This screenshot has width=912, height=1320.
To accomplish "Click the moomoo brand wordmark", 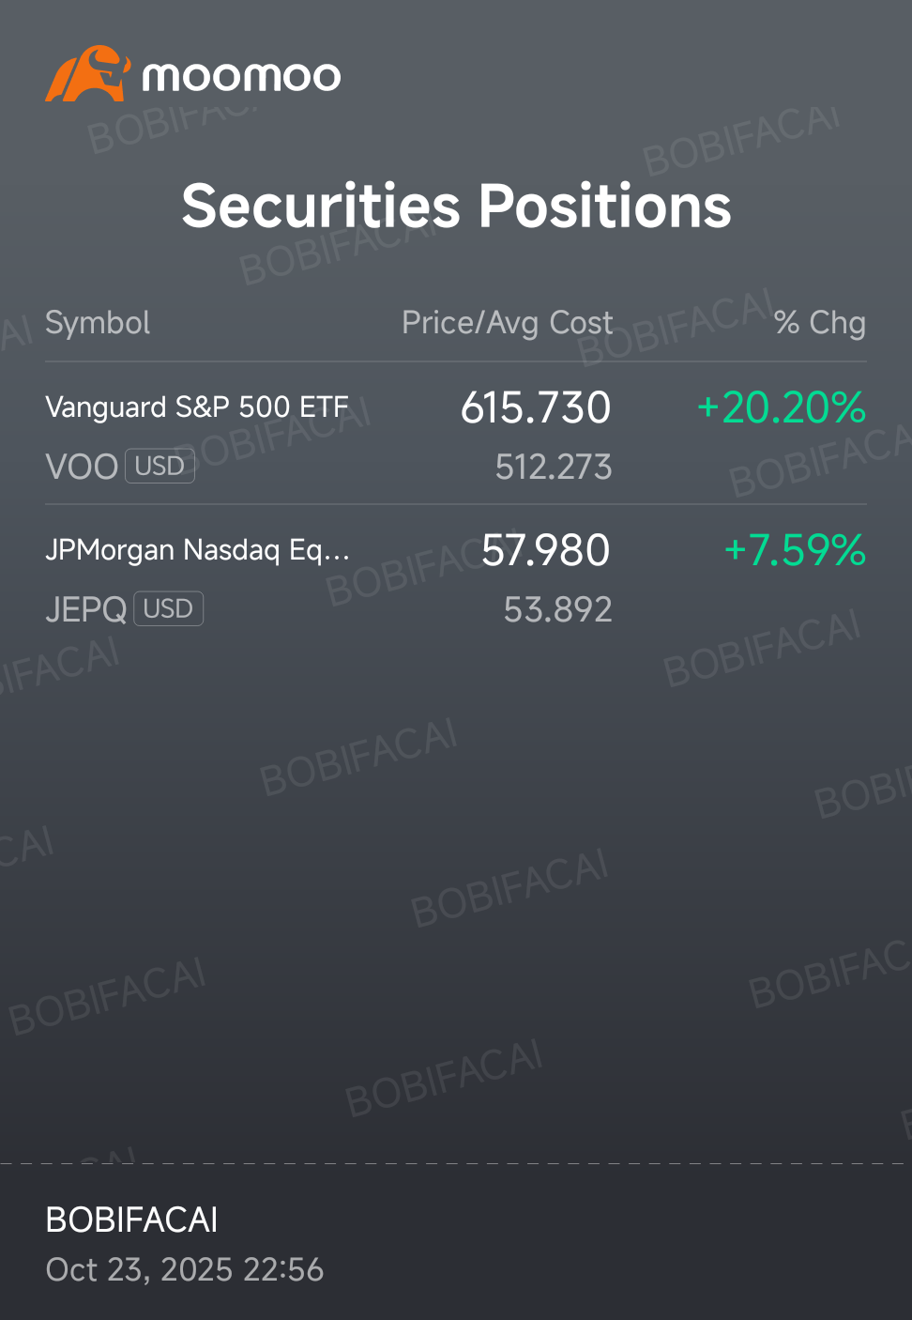I will point(241,76).
